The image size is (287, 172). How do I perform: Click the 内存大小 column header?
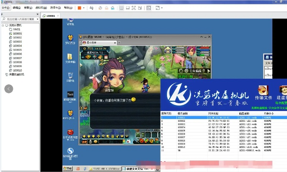click(x=269, y=114)
